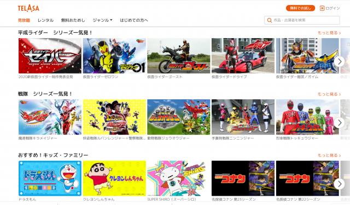Click the ドラえもん title text
The image size is (350, 205).
pyautogui.click(x=27, y=200)
